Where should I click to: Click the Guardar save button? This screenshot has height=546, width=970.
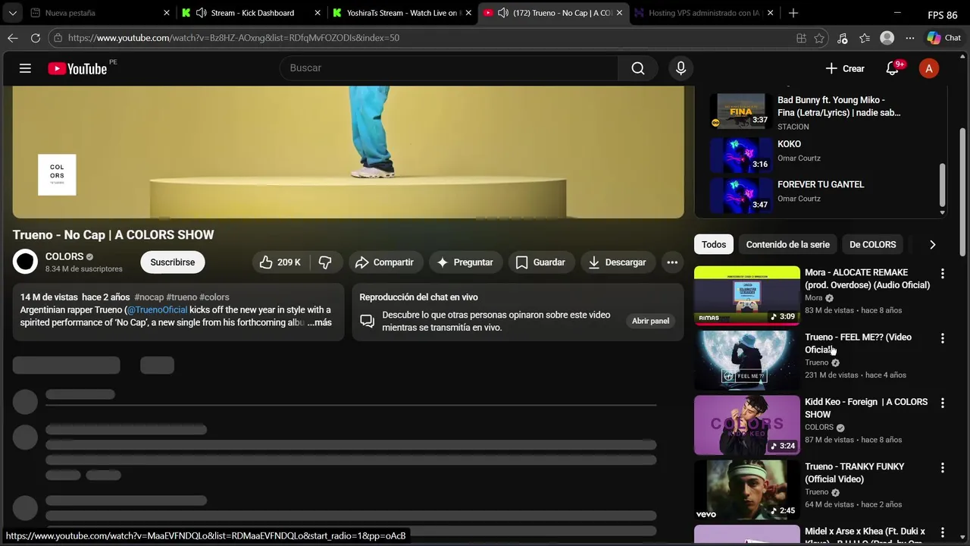[x=540, y=262]
